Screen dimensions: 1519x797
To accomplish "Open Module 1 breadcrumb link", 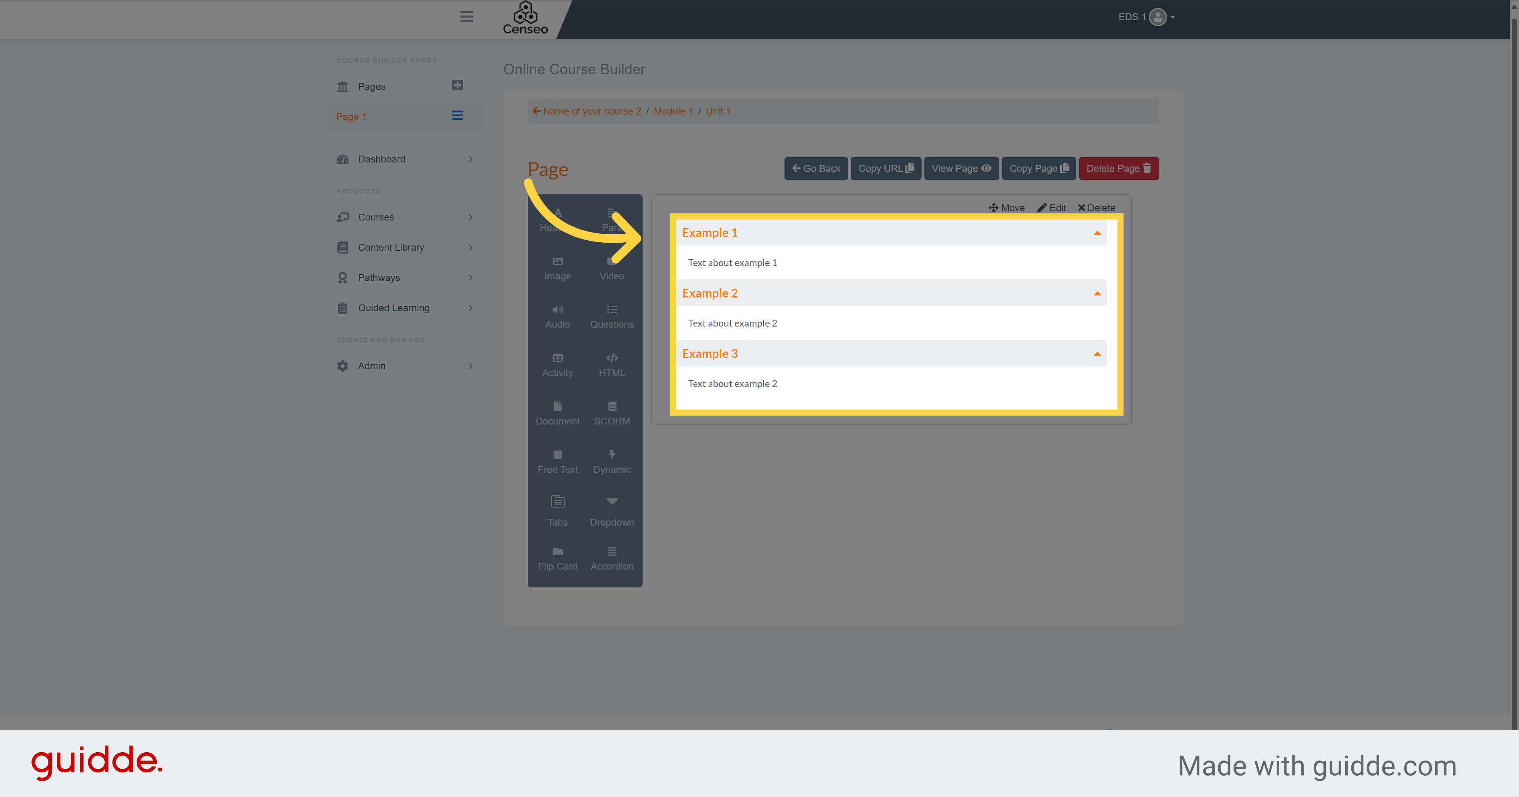I will [x=673, y=111].
